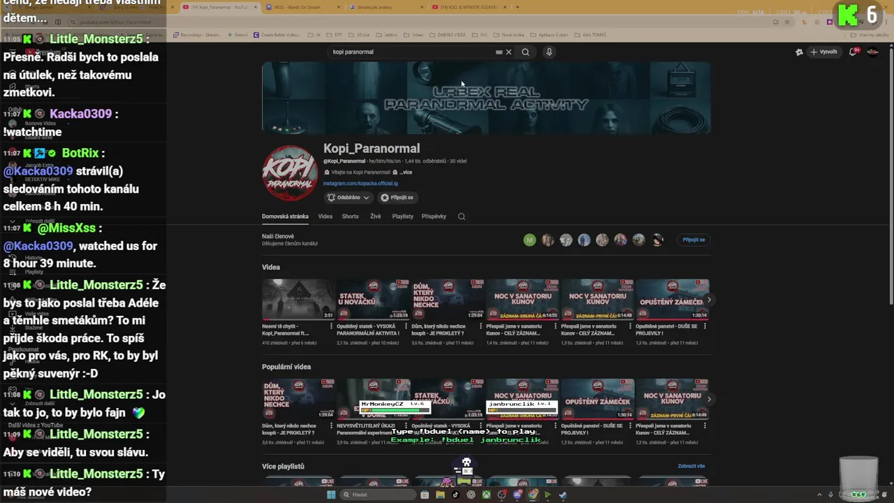Open the Xbox app from the taskbar
This screenshot has width=894, height=503.
[x=486, y=495]
